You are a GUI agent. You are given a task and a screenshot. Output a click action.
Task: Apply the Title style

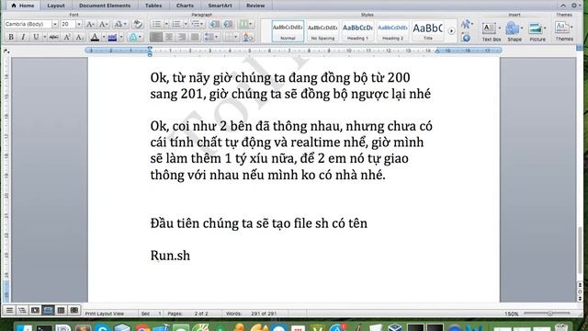(x=428, y=31)
